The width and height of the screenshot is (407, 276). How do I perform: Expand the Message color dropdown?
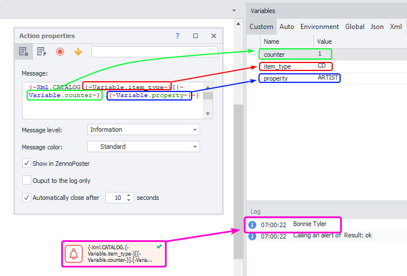[143, 147]
